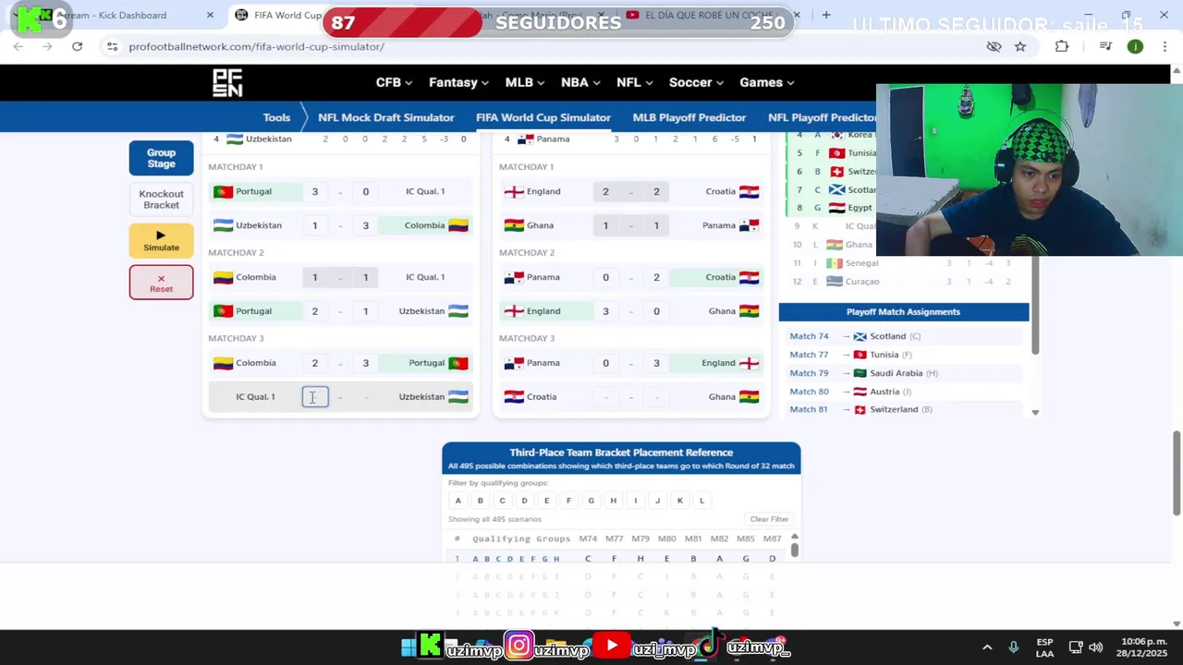The width and height of the screenshot is (1183, 665).
Task: Expand the MLB menu
Action: (x=525, y=82)
